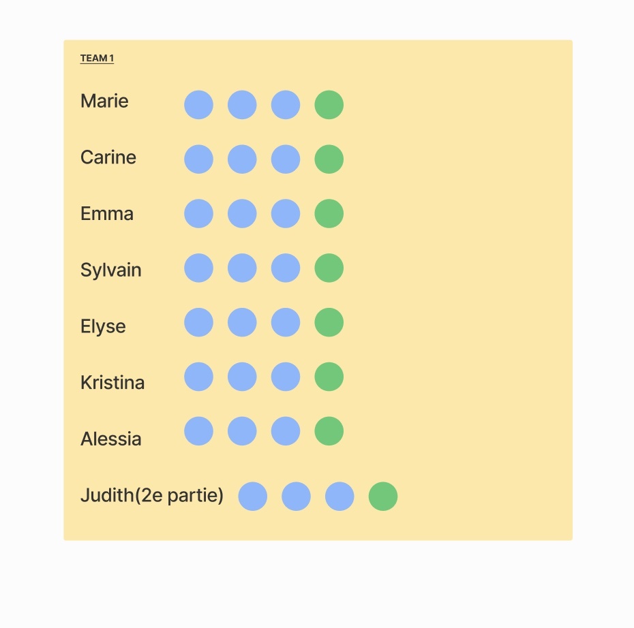Image resolution: width=634 pixels, height=628 pixels.
Task: Click the green circle beside Kristina
Action: pos(329,377)
